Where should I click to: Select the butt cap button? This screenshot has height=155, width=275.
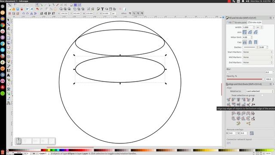[244, 42]
